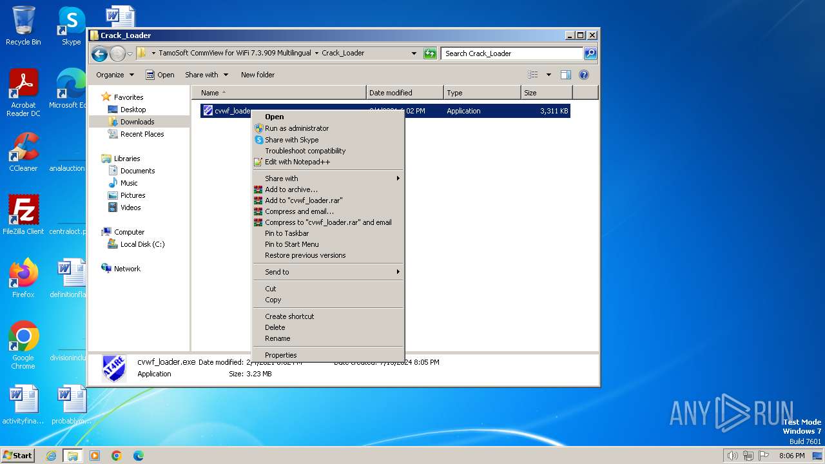
Task: Select Troubleshoot compatibility
Action: point(327,151)
